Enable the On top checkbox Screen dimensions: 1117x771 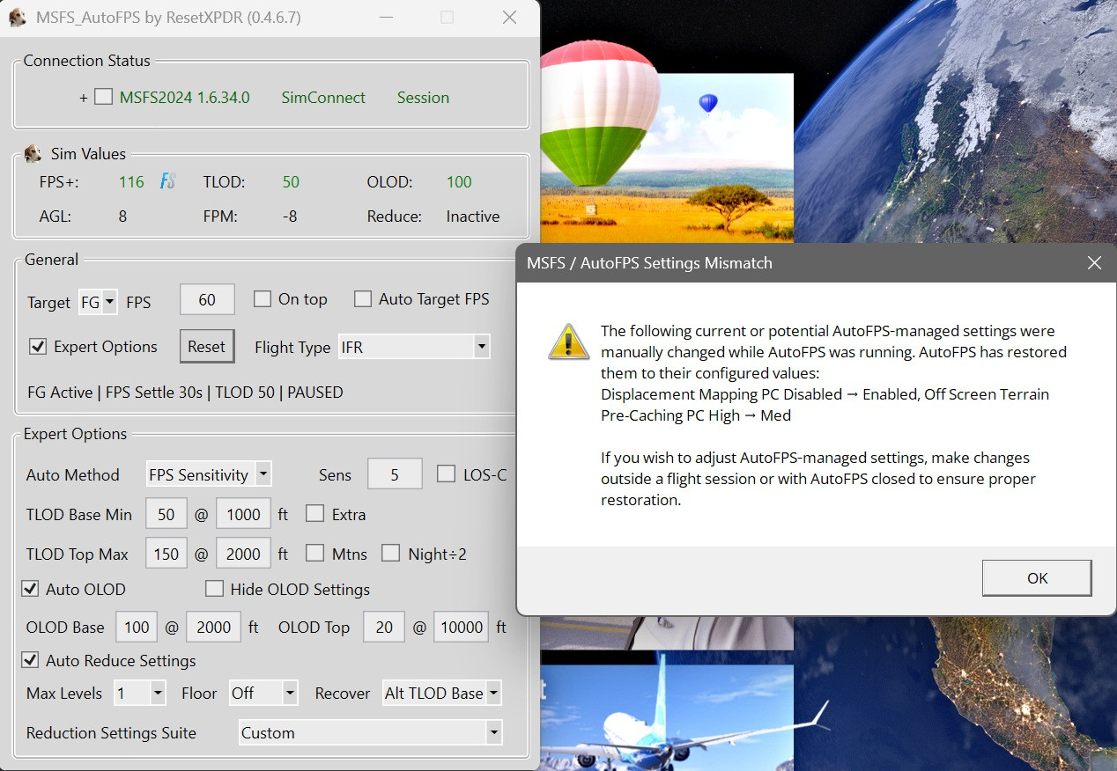[x=263, y=299]
